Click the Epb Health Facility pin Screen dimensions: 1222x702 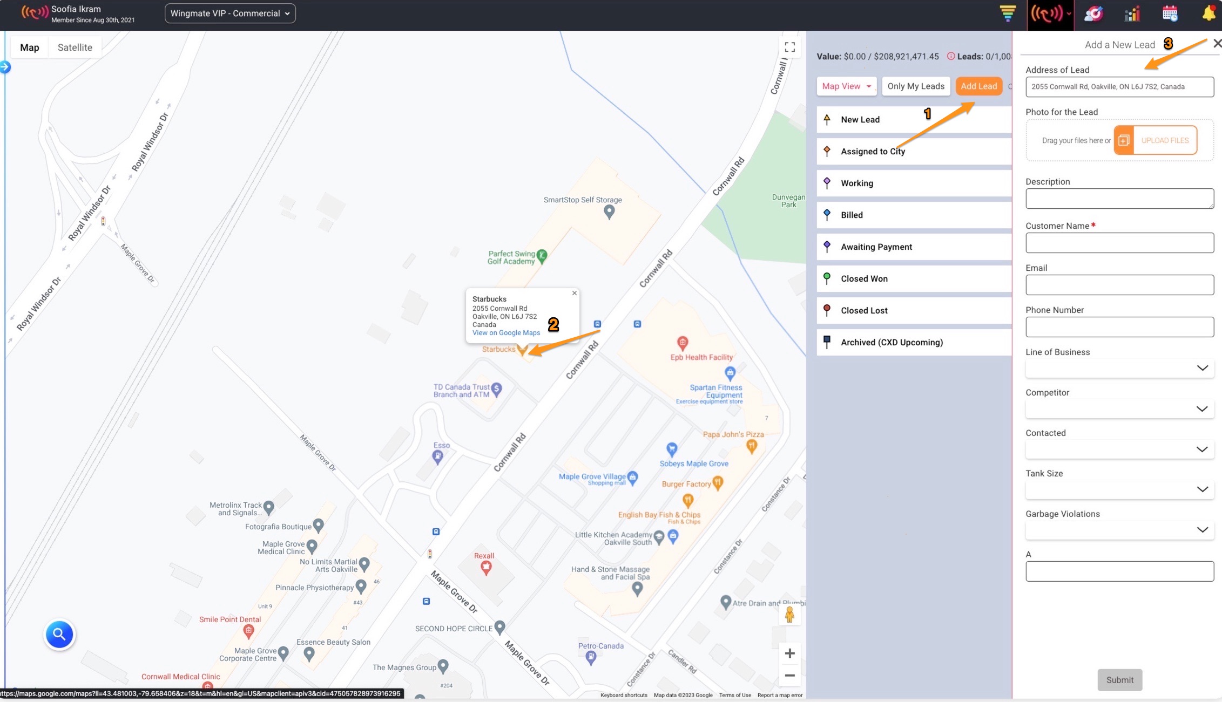(683, 343)
